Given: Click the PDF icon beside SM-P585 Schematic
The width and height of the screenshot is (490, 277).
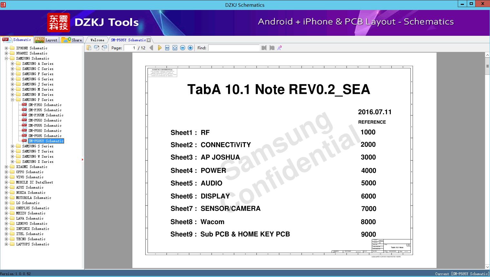Looking at the screenshot, I should point(24,136).
